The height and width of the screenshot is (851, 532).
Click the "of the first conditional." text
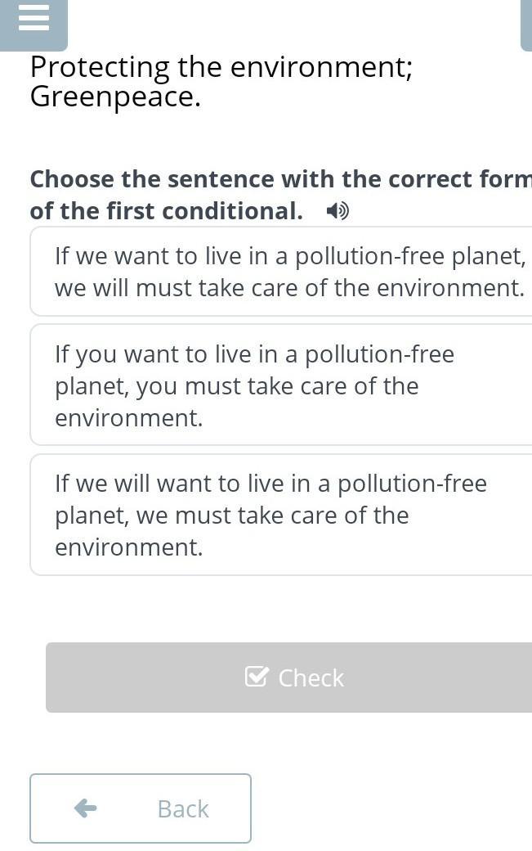click(x=166, y=211)
